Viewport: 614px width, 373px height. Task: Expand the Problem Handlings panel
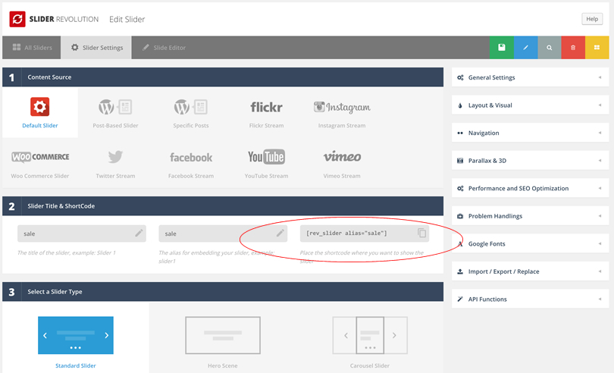530,216
